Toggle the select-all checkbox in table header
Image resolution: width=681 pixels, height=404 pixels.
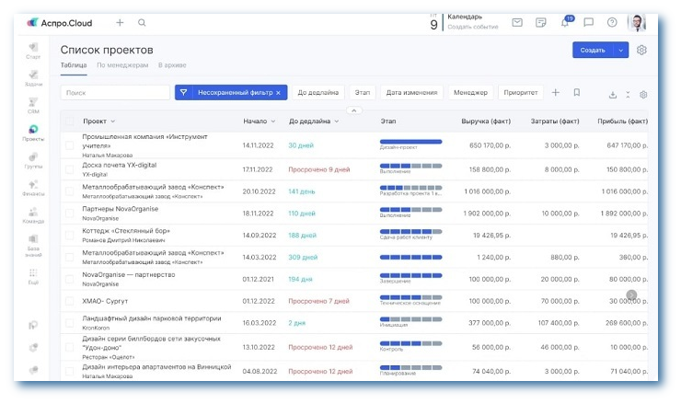tap(69, 121)
